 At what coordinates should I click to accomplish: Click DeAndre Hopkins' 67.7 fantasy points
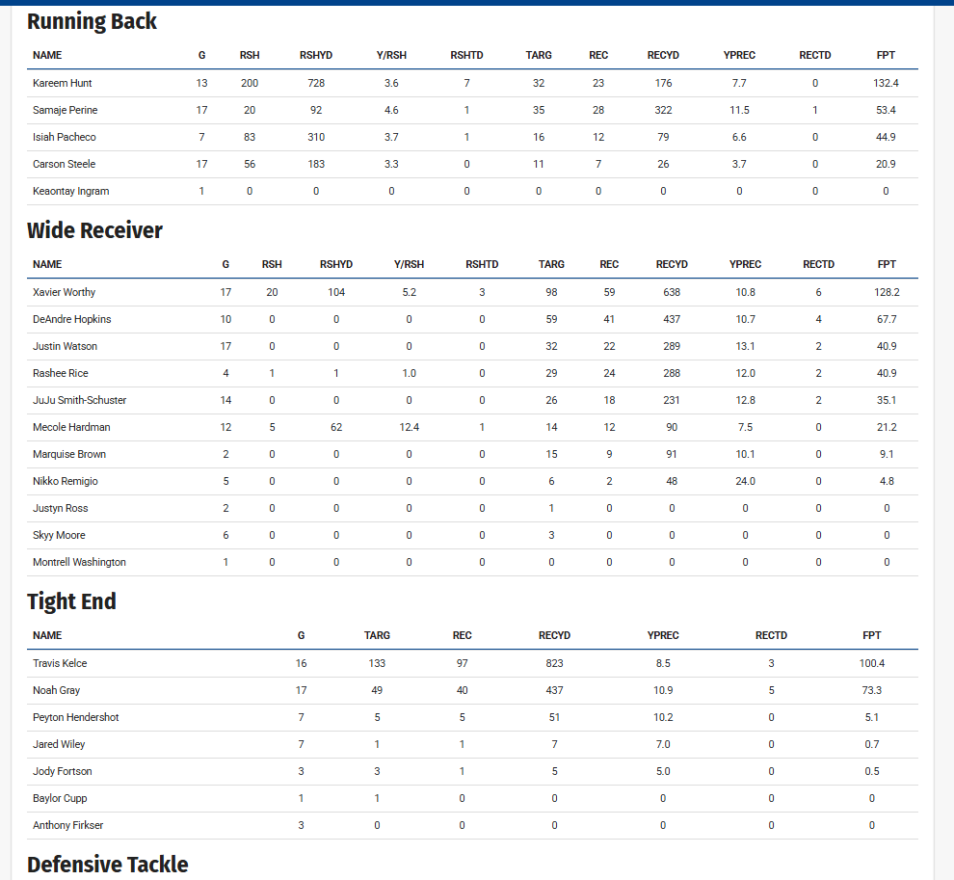click(x=887, y=319)
